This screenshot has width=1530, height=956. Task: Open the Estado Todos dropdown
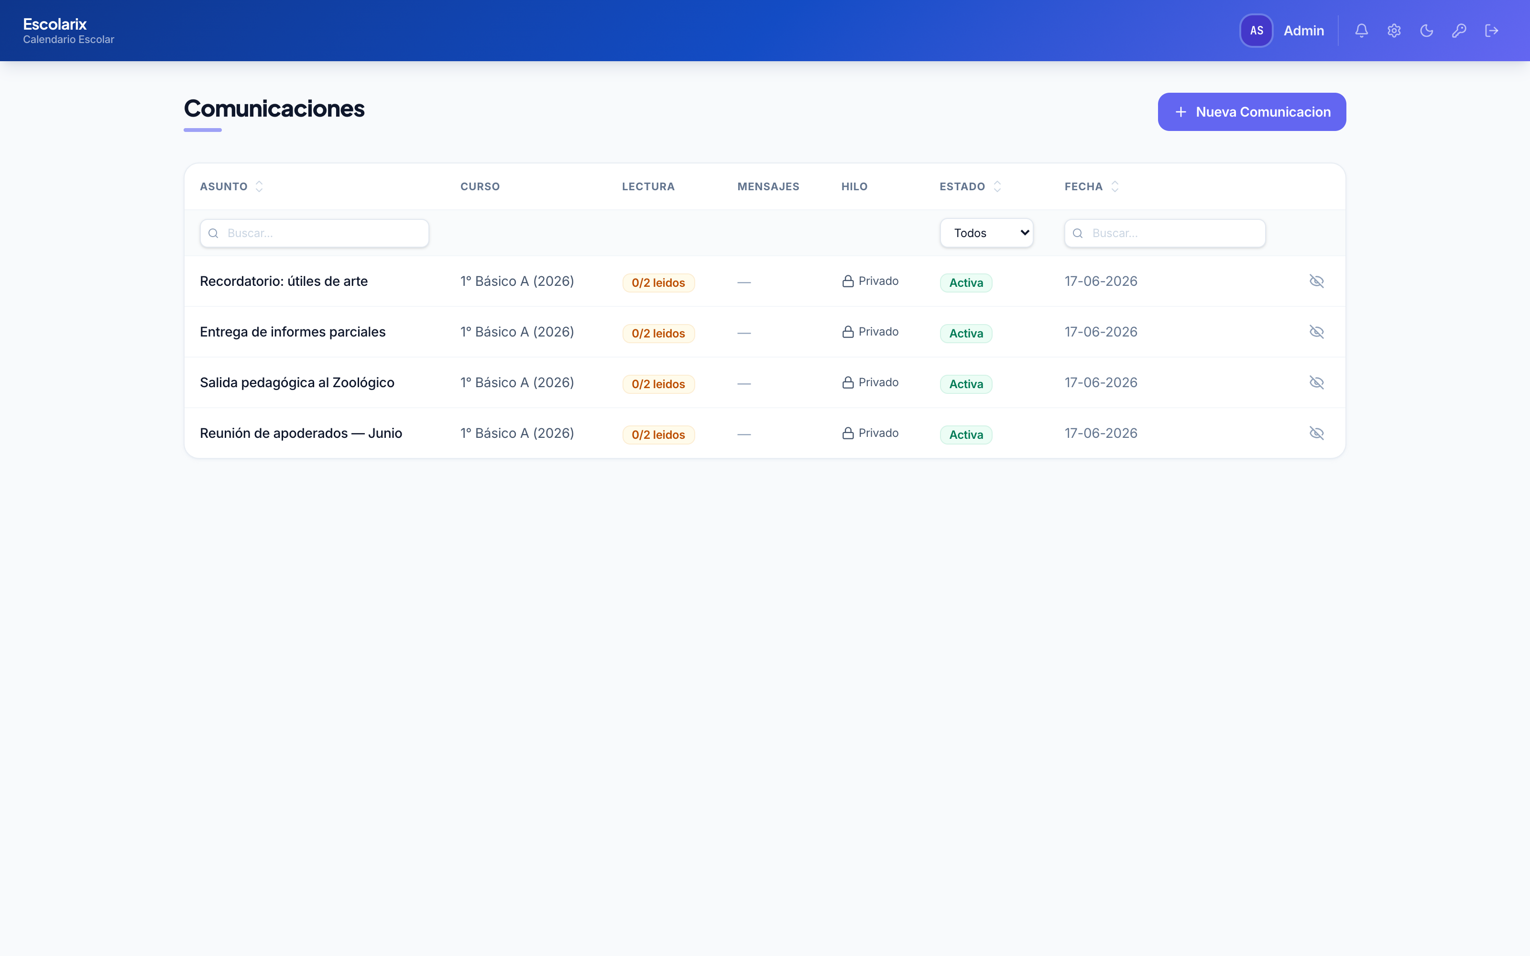coord(986,233)
